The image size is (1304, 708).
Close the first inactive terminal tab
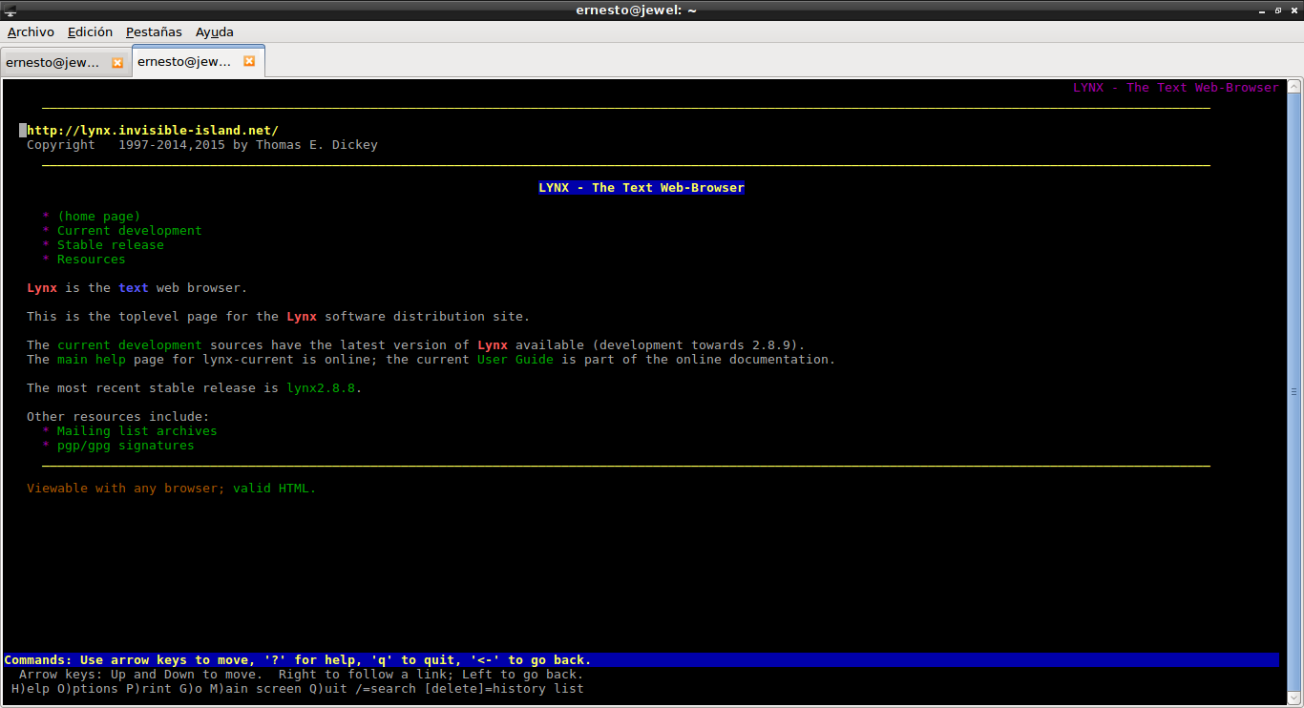tap(117, 62)
